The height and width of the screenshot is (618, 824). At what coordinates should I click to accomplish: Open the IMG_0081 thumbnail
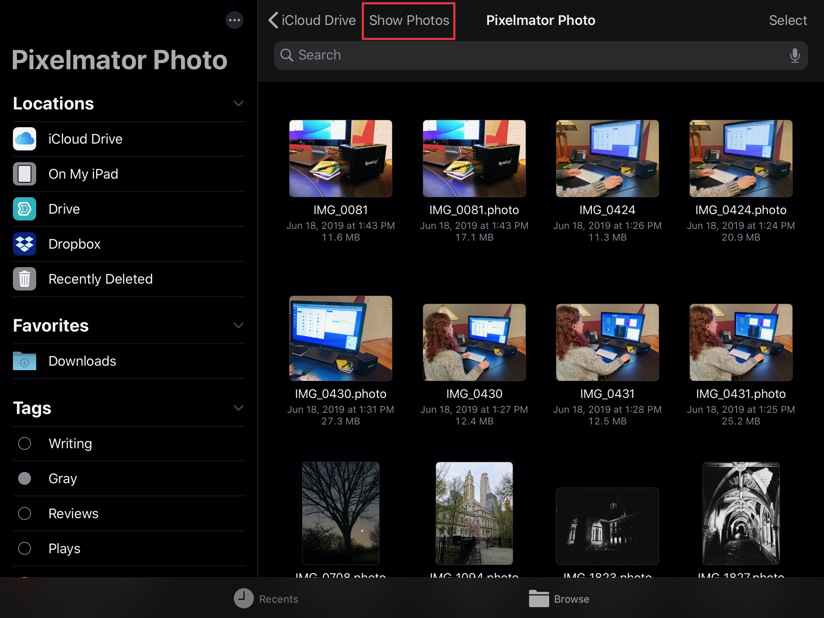pos(341,159)
